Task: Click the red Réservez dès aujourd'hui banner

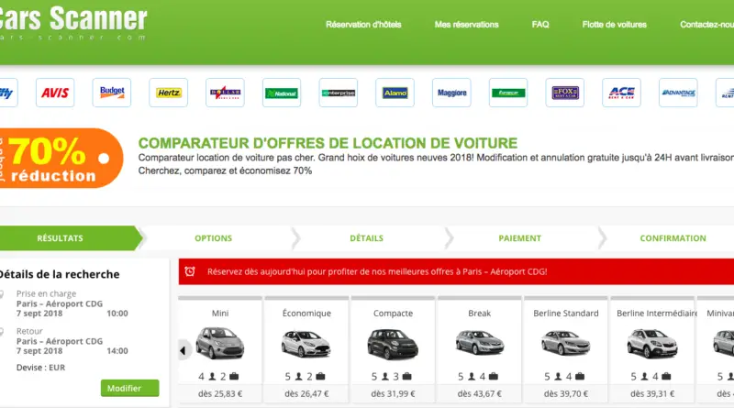Action: point(456,271)
